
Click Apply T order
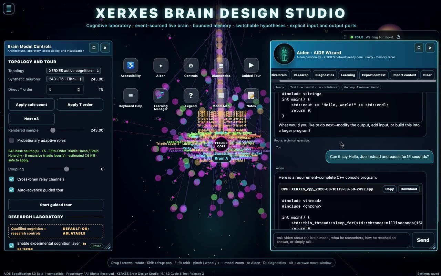[80, 105]
